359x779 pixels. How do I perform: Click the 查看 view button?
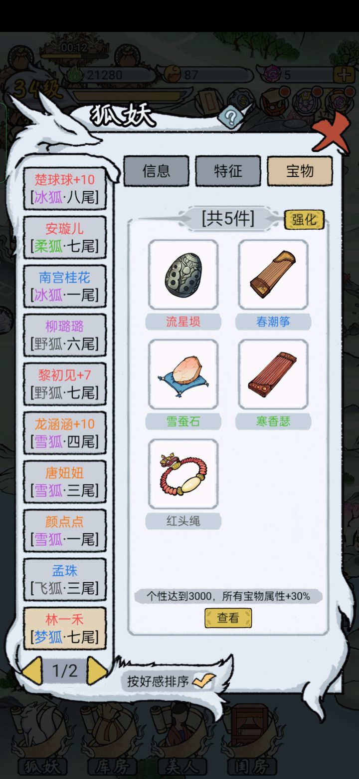point(228,618)
